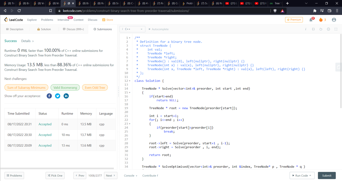Click the editor fullscreen icon

[336, 29]
